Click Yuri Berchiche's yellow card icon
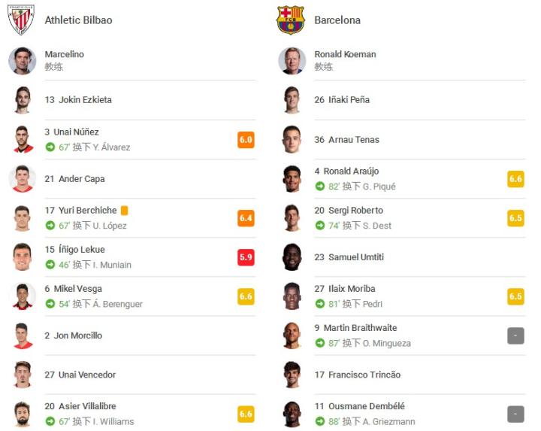This screenshot has height=431, width=541. (x=125, y=211)
